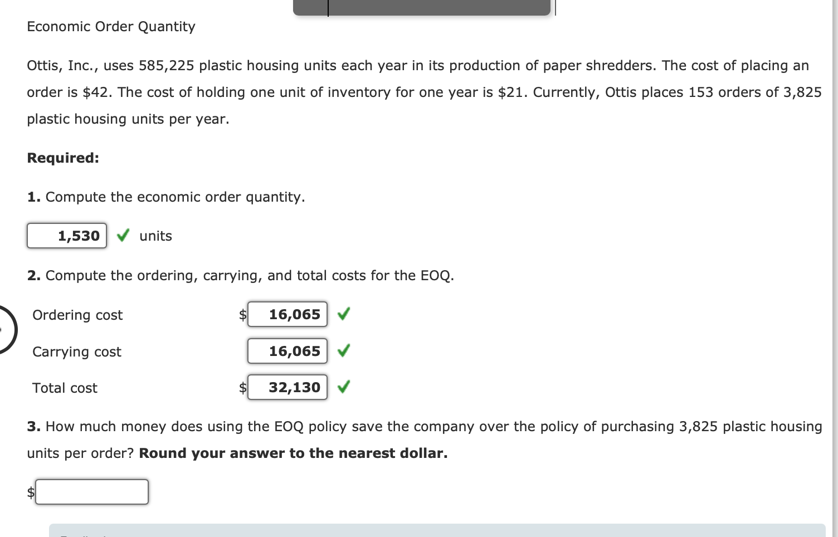Click the checkmark next to the Carrying cost answer
The image size is (838, 537).
(x=344, y=351)
